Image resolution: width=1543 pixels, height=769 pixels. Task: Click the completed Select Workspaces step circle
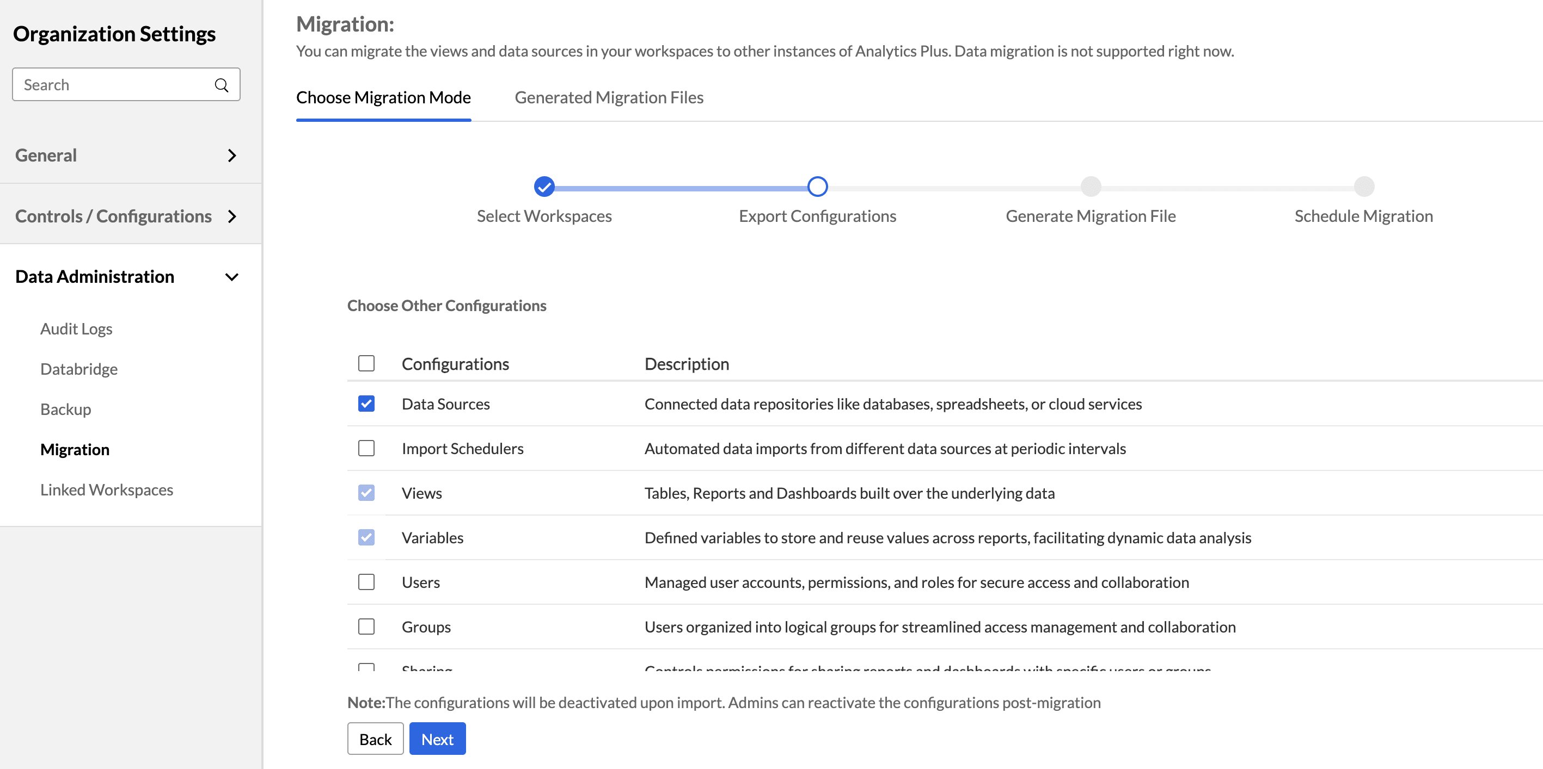pyautogui.click(x=544, y=187)
